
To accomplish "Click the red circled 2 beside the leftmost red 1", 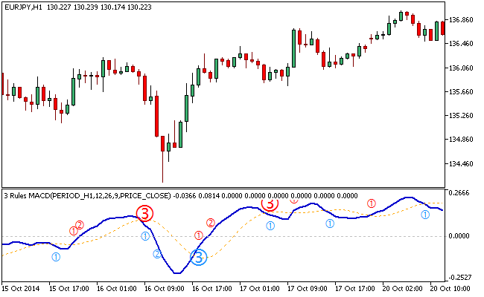I will click(80, 225).
